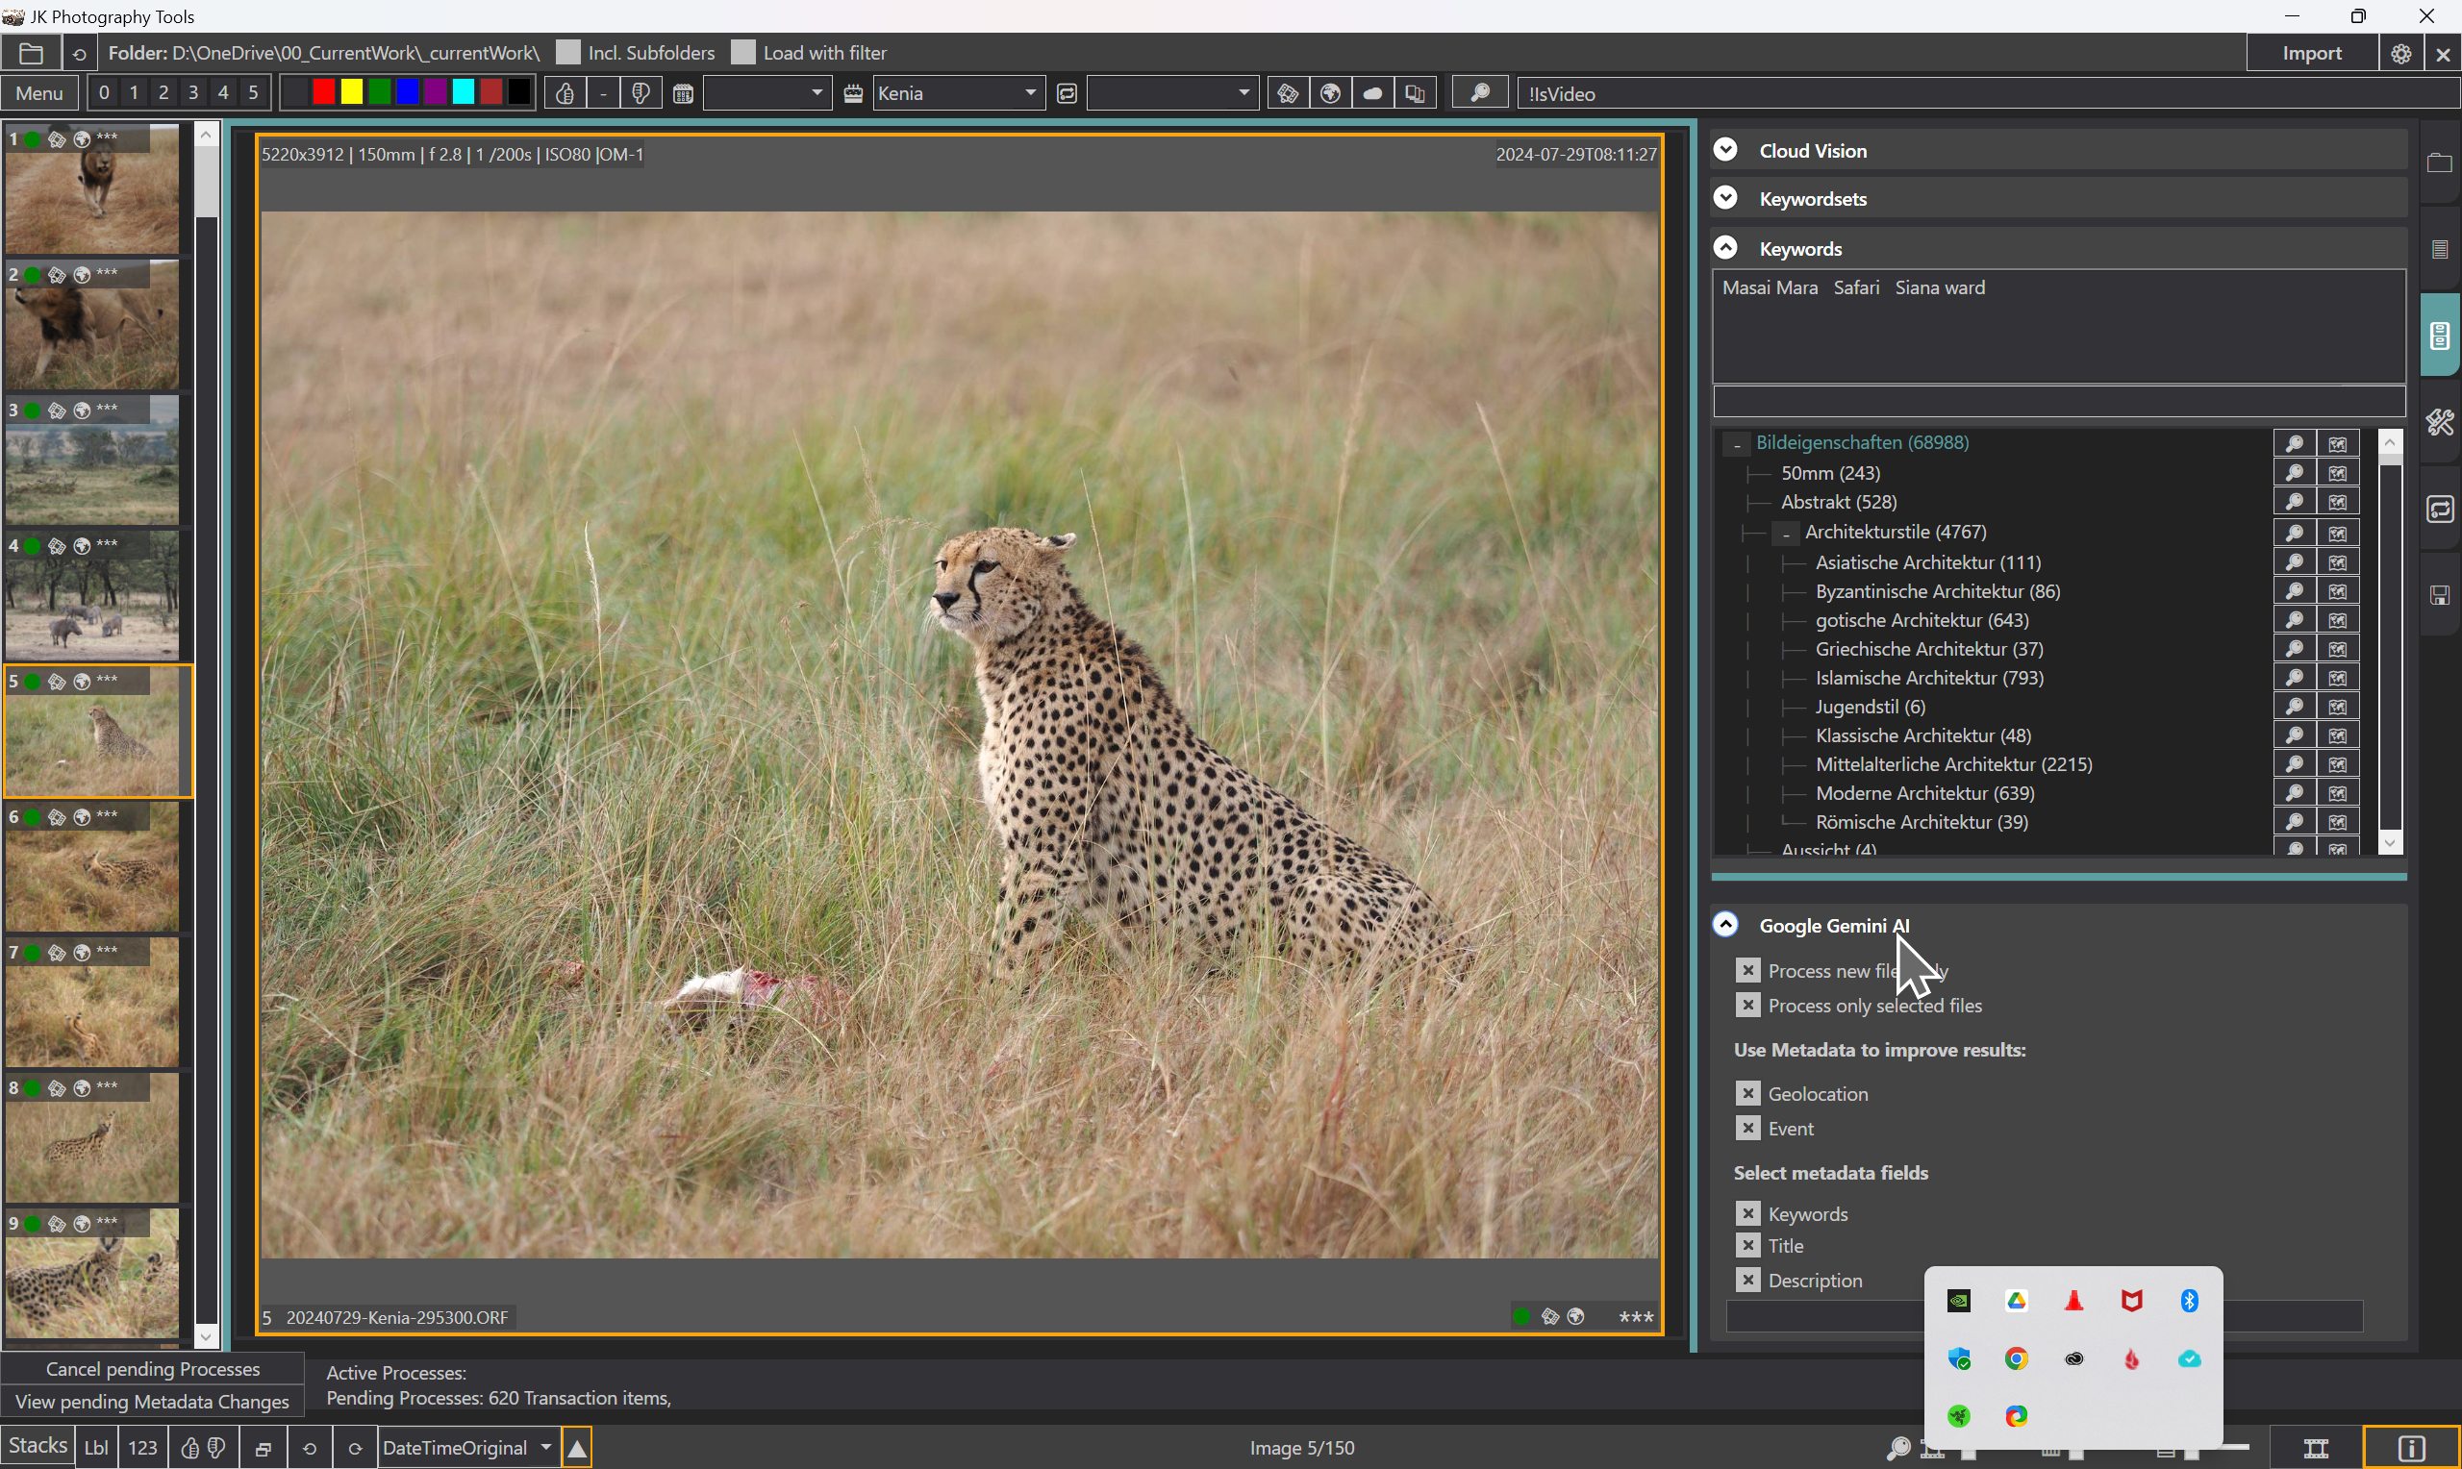This screenshot has height=1469, width=2462.
Task: Collapse the Google Gemini AI section
Action: pyautogui.click(x=1725, y=925)
